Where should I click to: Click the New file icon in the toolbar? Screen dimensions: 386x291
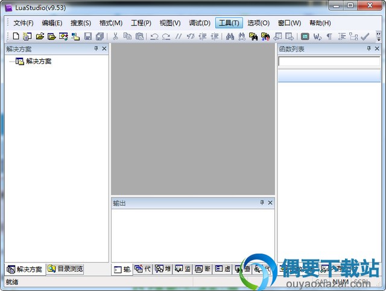tap(16, 36)
